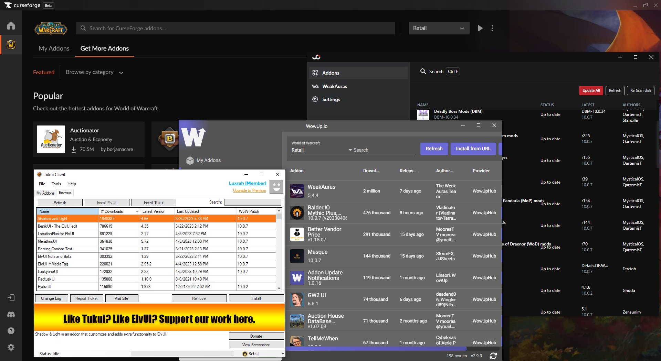This screenshot has width=661, height=361.
Task: Open the Luxrah [Member] profile link
Action: click(x=247, y=183)
